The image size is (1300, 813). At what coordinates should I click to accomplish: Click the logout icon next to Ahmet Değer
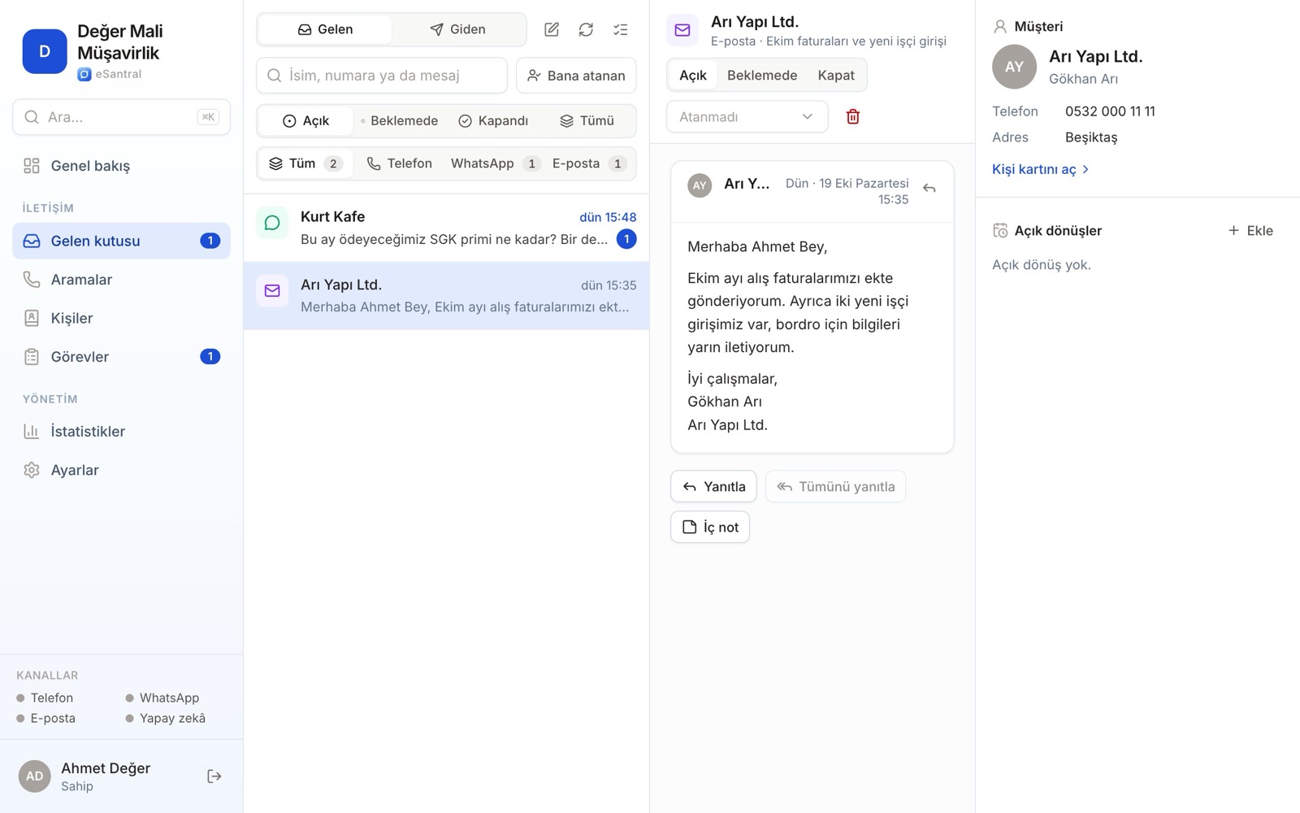pyautogui.click(x=214, y=776)
